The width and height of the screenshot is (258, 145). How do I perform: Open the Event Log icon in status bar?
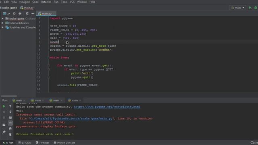[x=252, y=143]
